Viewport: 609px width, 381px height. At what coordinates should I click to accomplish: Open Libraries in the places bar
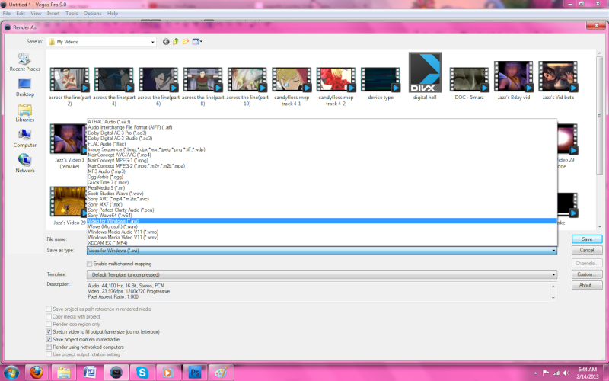click(24, 113)
